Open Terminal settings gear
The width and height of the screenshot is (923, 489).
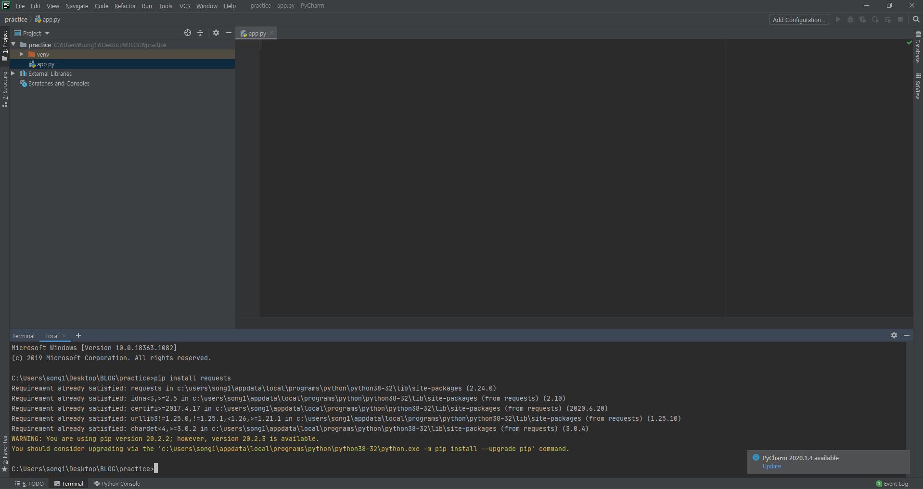point(894,335)
